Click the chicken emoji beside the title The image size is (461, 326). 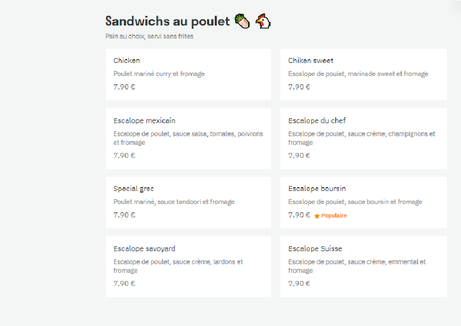point(263,21)
